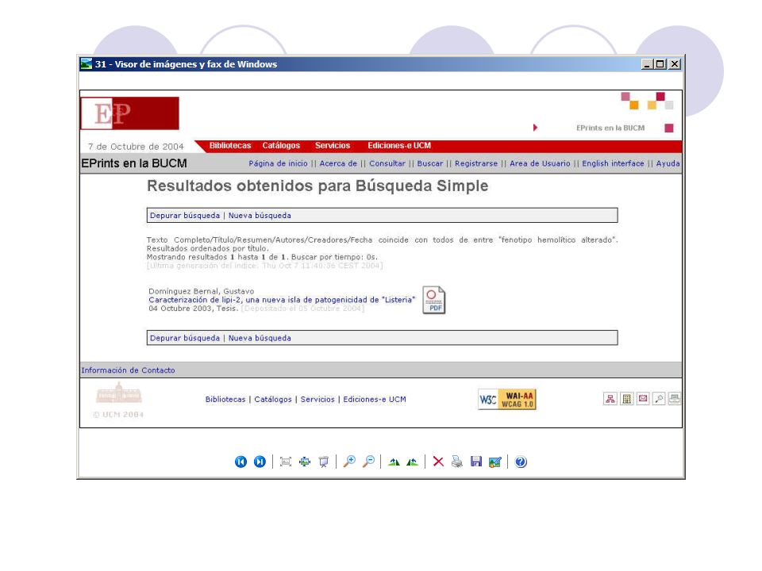Image resolution: width=762 pixels, height=571 pixels.
Task: Click the mail envelope icon in footer
Action: tap(643, 399)
